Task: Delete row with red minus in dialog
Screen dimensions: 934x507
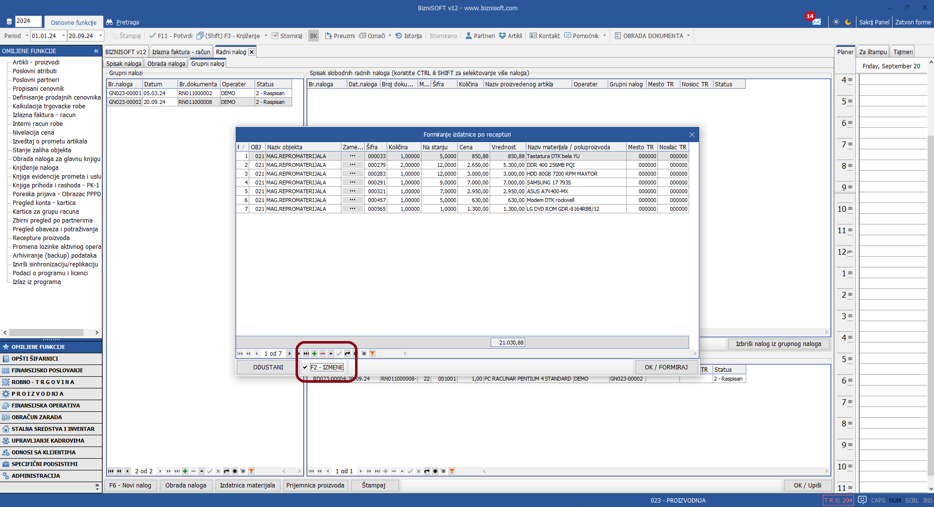Action: pyautogui.click(x=322, y=354)
